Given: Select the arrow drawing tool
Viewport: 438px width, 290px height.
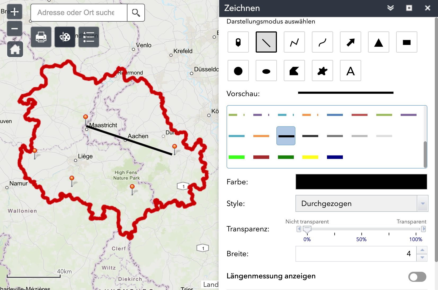Looking at the screenshot, I should (x=350, y=42).
